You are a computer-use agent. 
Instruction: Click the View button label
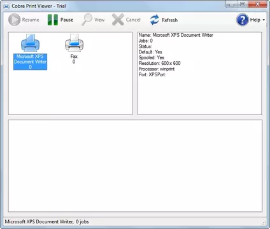99,20
